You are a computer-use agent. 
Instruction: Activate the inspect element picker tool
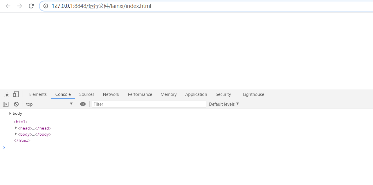pos(6,94)
